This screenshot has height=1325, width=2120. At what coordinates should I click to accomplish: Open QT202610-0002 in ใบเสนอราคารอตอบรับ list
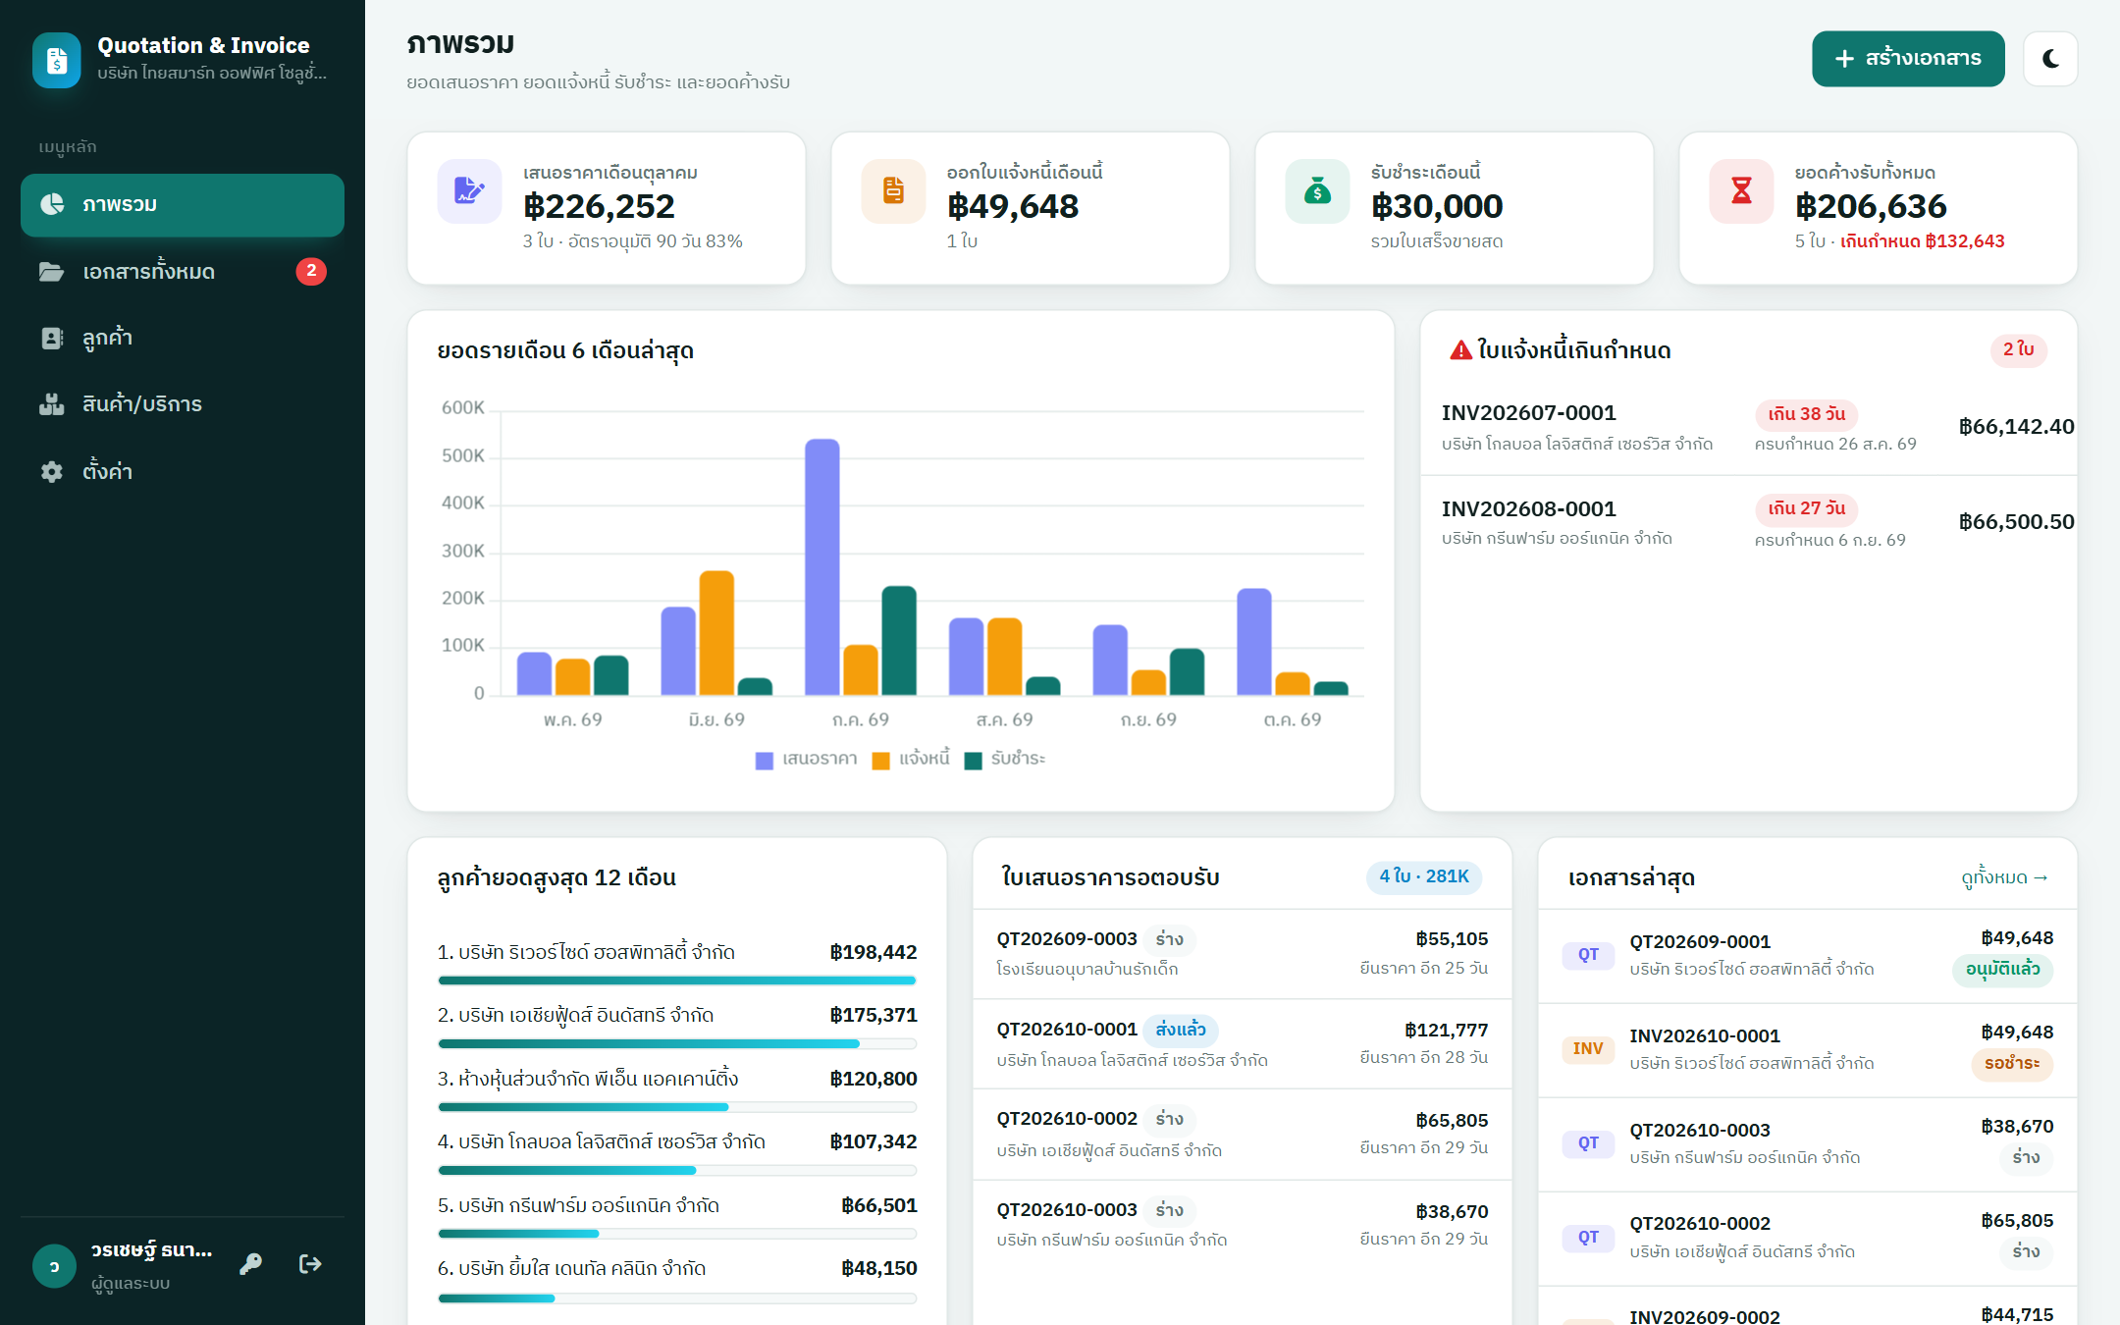coord(1242,1135)
